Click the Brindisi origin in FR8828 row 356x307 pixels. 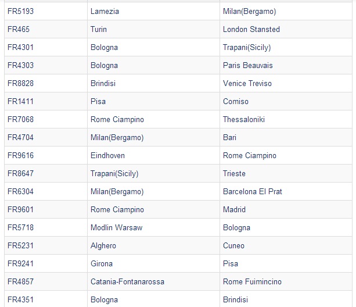[x=153, y=83]
